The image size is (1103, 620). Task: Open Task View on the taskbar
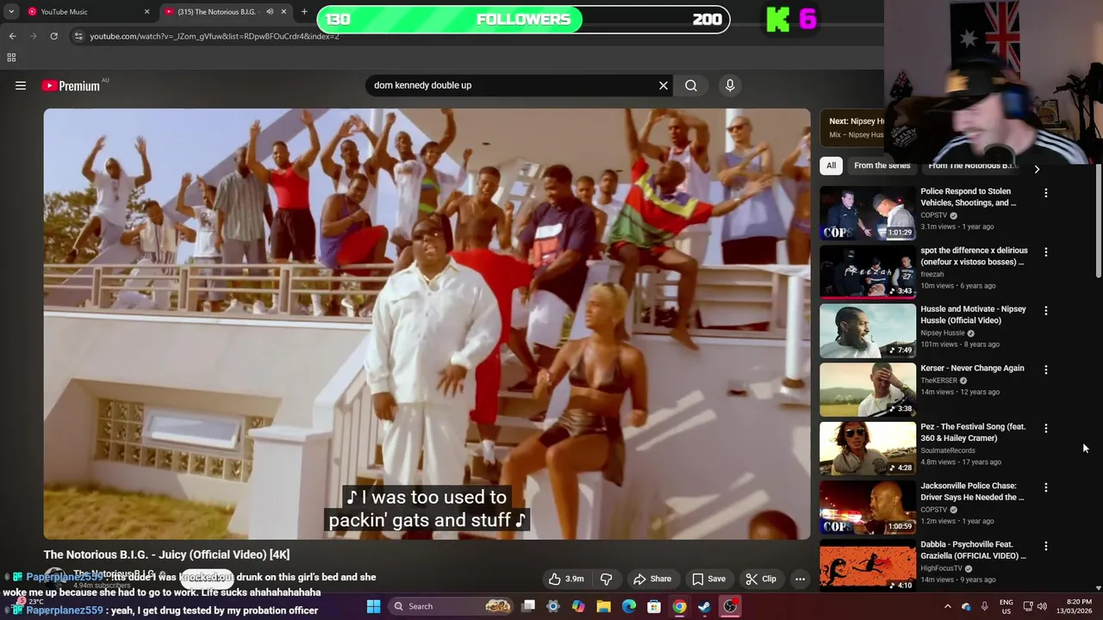point(528,606)
